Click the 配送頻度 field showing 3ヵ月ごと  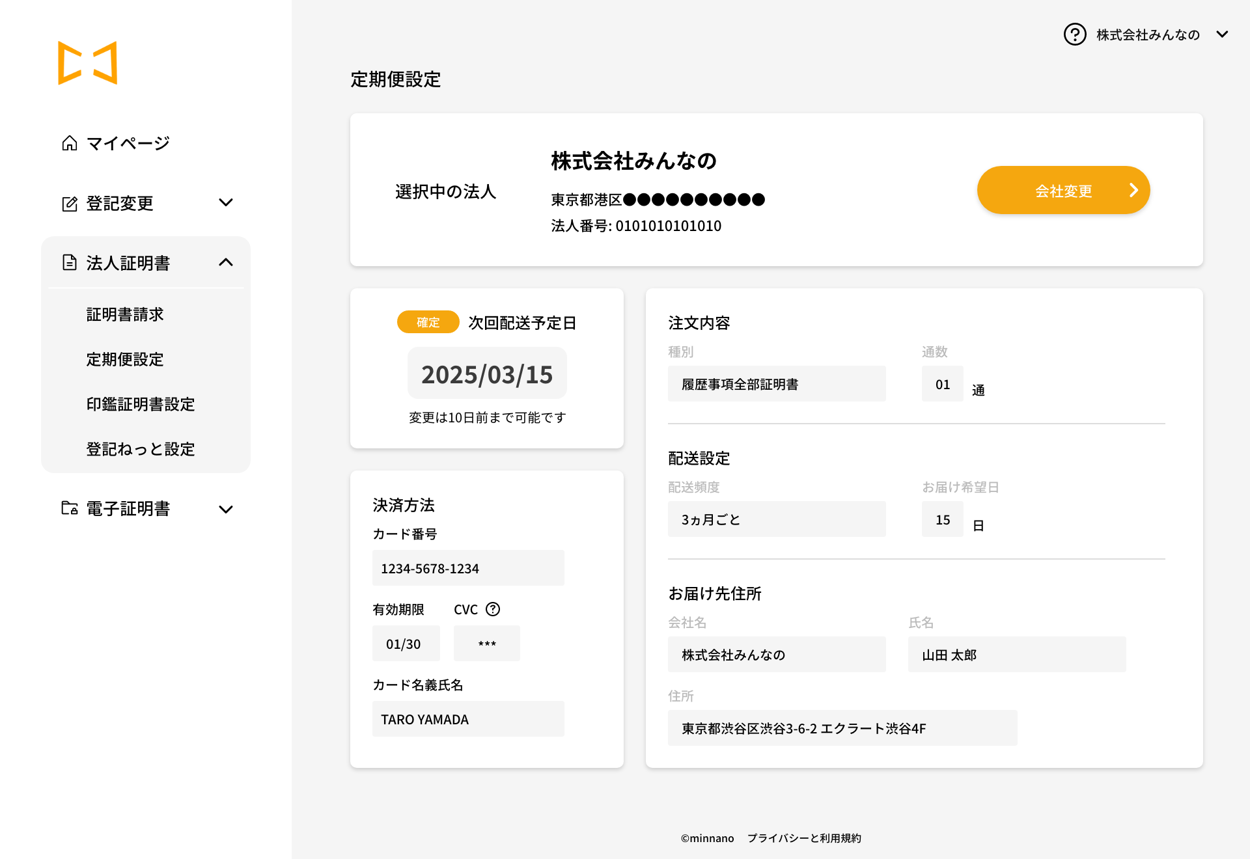pyautogui.click(x=777, y=519)
